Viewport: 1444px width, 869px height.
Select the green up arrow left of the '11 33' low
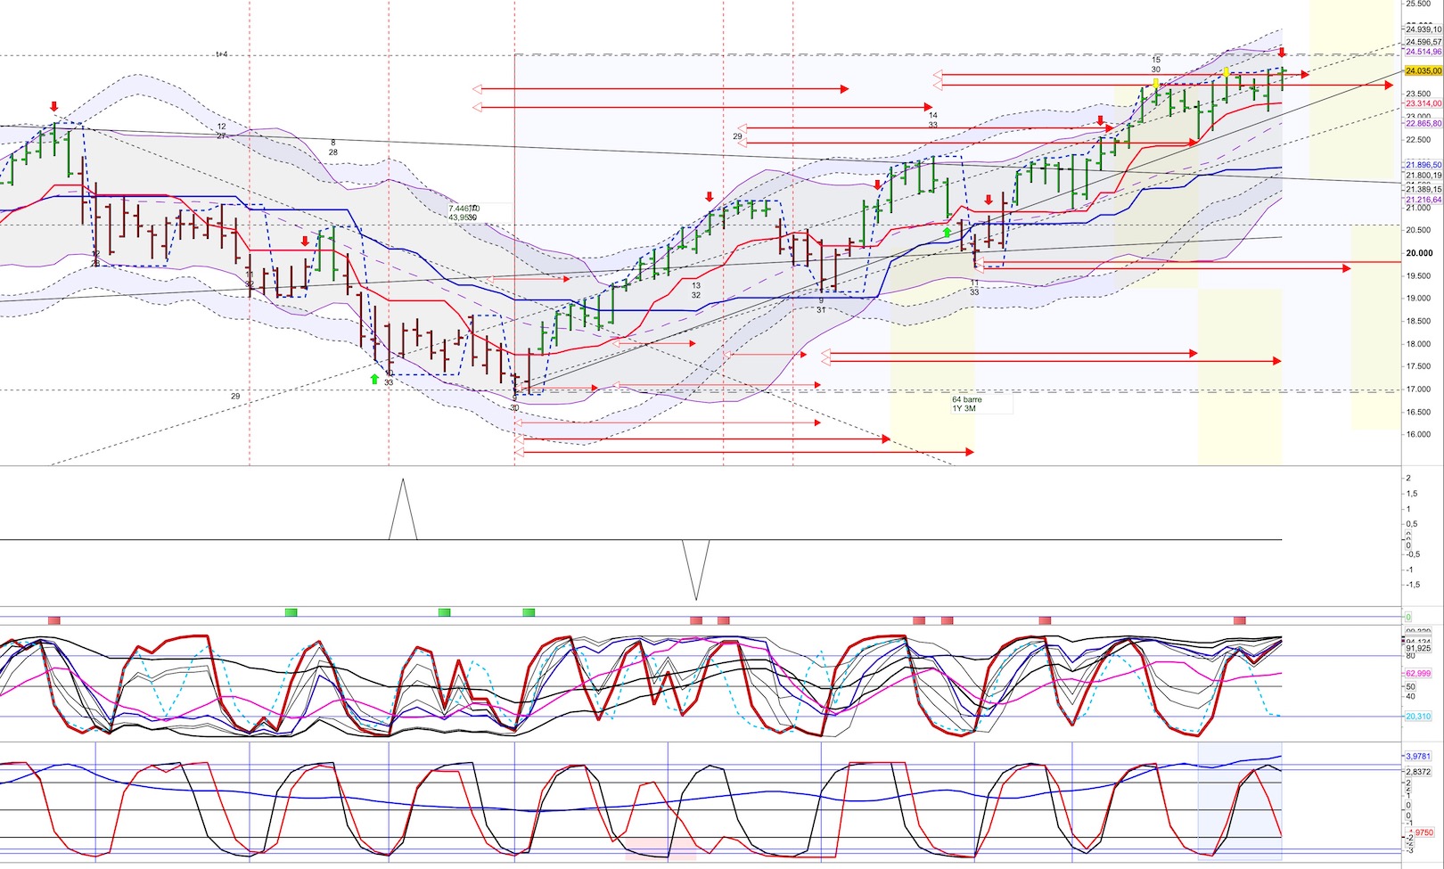[x=947, y=232]
